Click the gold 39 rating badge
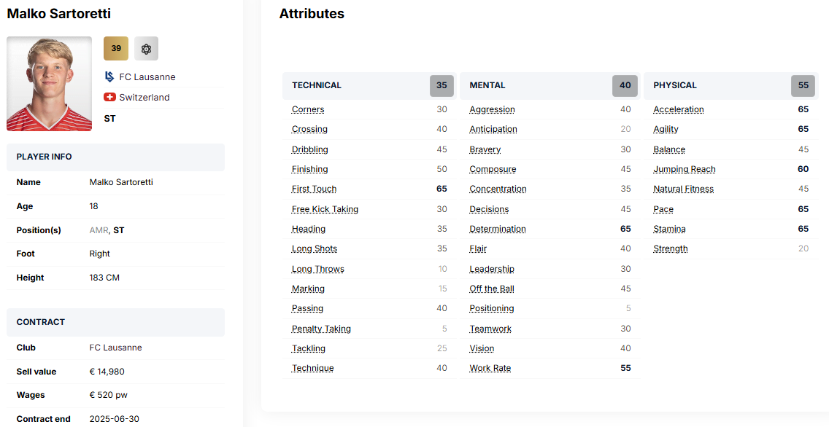 (116, 49)
